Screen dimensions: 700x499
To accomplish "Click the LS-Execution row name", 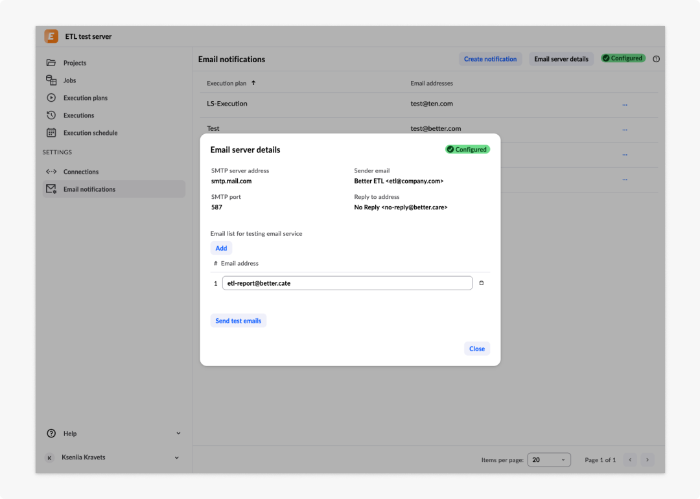I will 227,104.
